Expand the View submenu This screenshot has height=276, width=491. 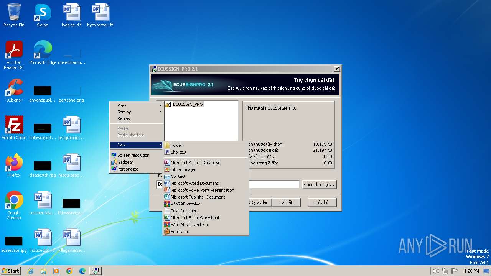click(x=137, y=105)
